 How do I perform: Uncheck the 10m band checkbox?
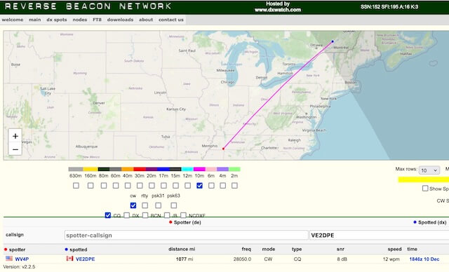coord(199,186)
